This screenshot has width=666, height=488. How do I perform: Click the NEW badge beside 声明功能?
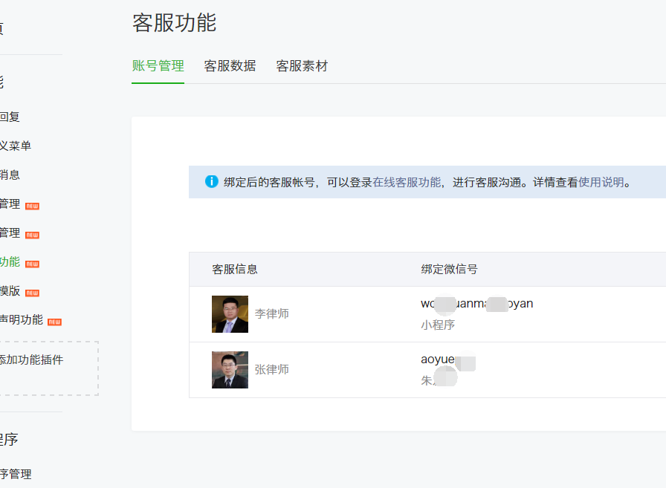pos(54,322)
